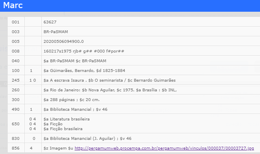Select Biblioteca Manancial ; $v 46 in field 490
The width and height of the screenshot is (260, 154).
75,110
